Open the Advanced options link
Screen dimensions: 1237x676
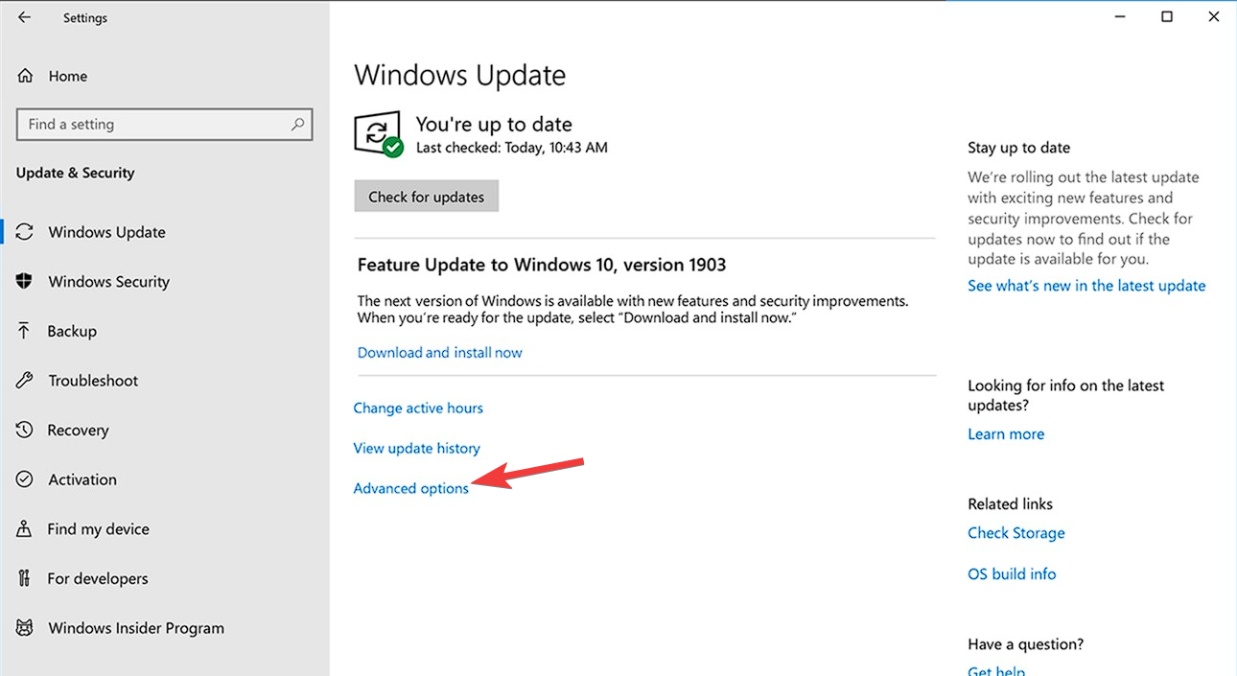[x=410, y=488]
